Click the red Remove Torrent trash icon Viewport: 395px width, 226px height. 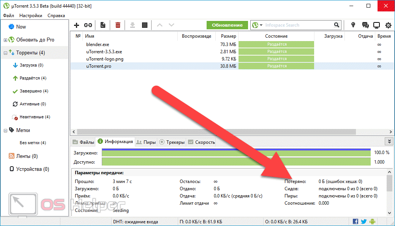tap(118, 25)
